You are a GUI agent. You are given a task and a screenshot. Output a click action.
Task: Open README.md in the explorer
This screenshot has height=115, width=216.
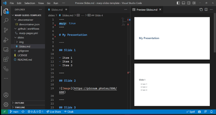[x=25, y=60]
